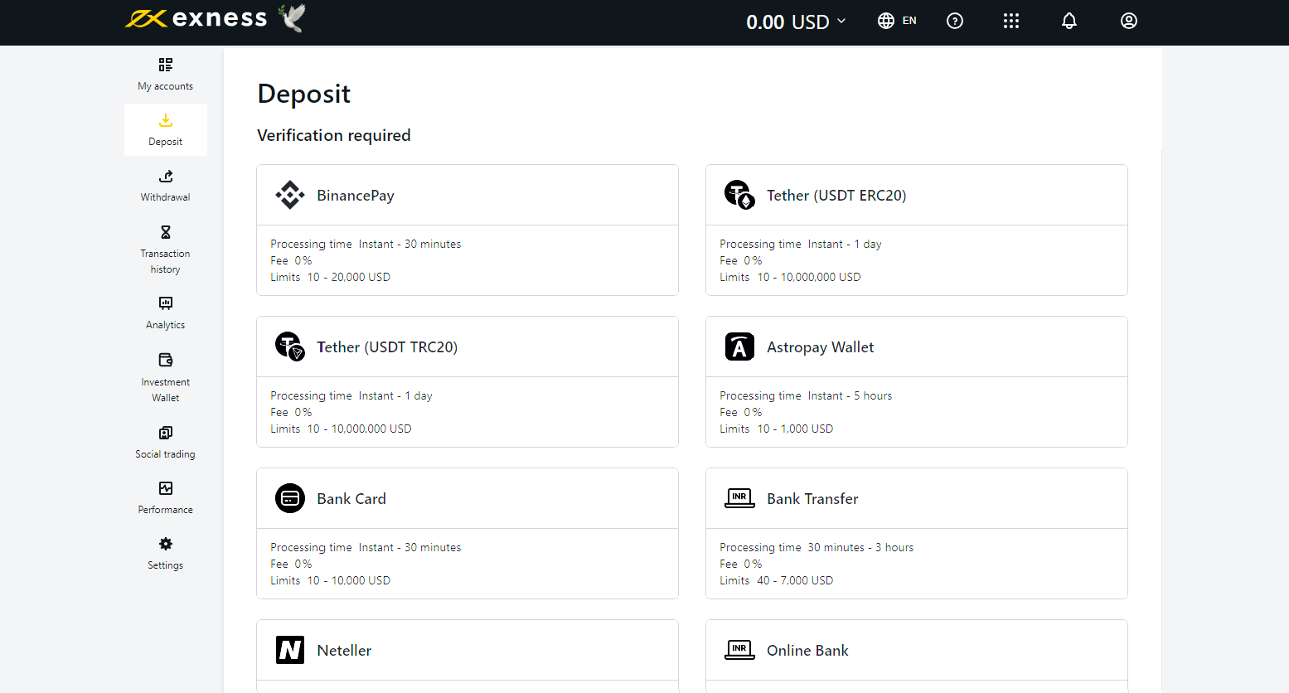This screenshot has width=1289, height=693.
Task: Choose Tether (USDT TRC20) deposit method
Action: [x=468, y=381]
